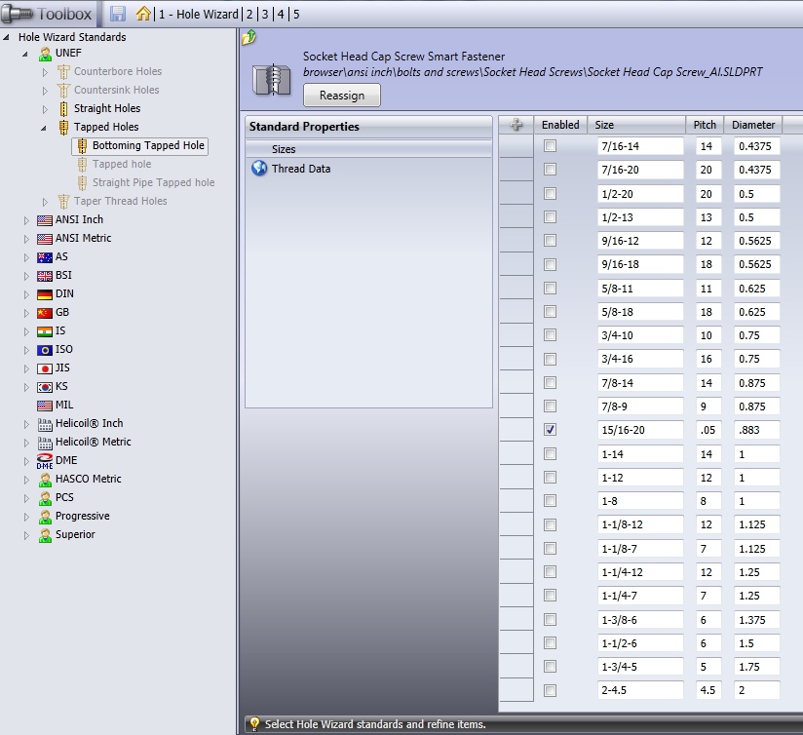The image size is (803, 735).
Task: Expand the Counterbore Holes node
Action: (x=45, y=72)
